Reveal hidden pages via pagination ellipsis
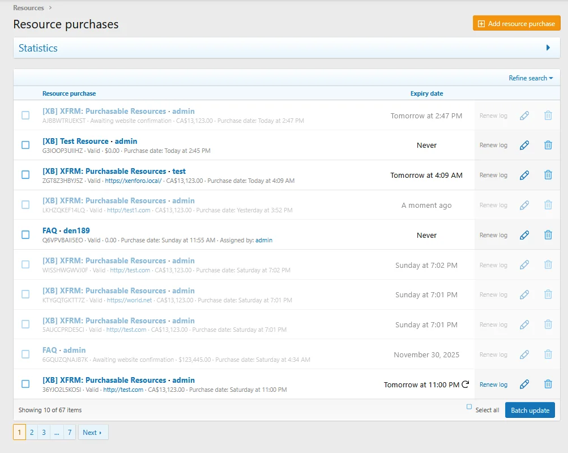The height and width of the screenshot is (453, 568). click(57, 431)
